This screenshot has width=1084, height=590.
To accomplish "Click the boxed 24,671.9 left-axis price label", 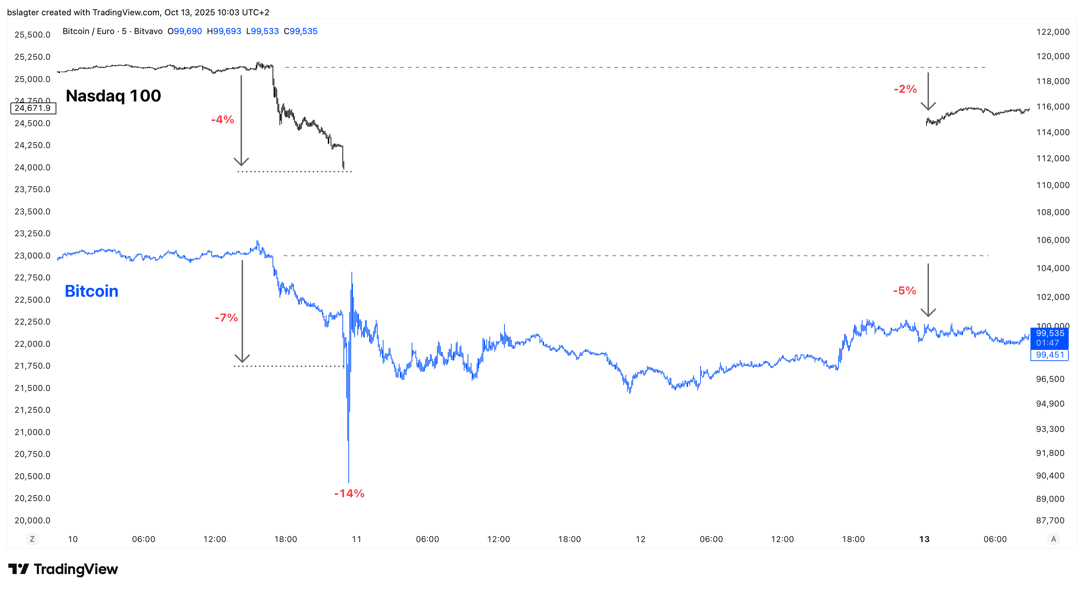I will [x=33, y=108].
